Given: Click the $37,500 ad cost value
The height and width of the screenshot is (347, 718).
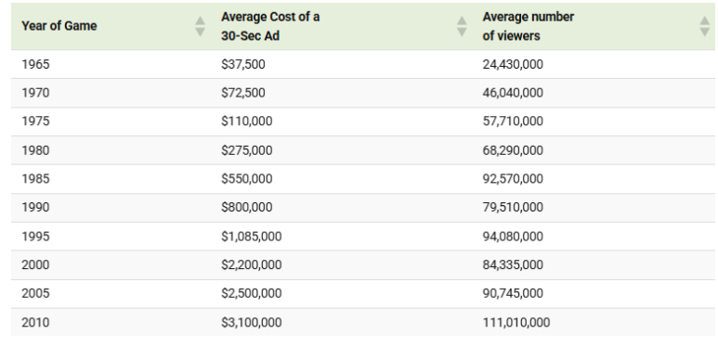Looking at the screenshot, I should coord(243,64).
